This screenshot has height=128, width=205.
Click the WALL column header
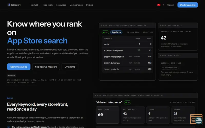tap(149, 39)
